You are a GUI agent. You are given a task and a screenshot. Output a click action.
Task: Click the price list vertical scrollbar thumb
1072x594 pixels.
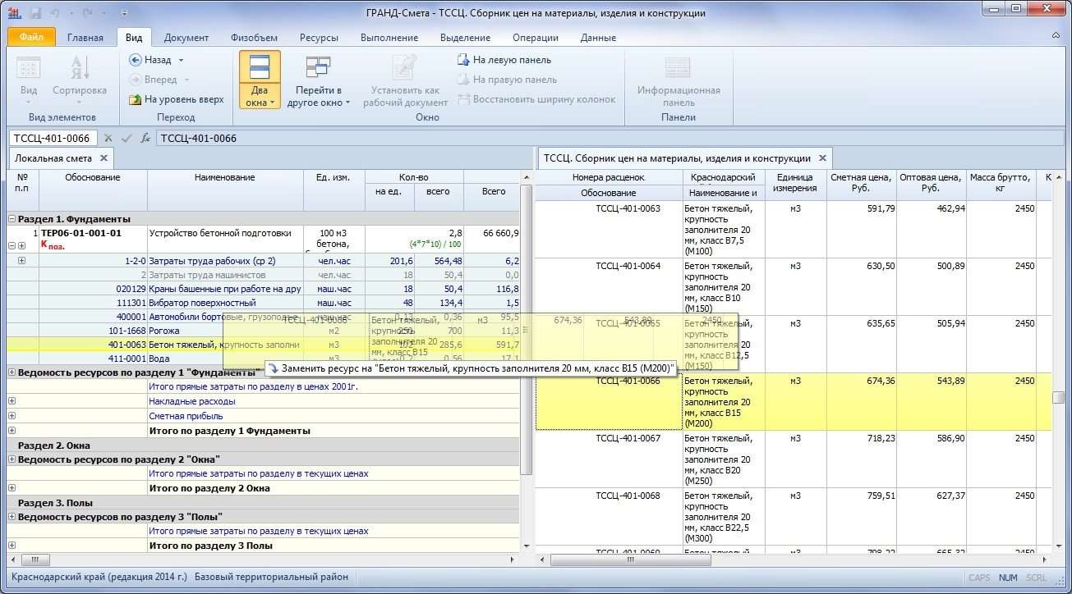pyautogui.click(x=1059, y=397)
